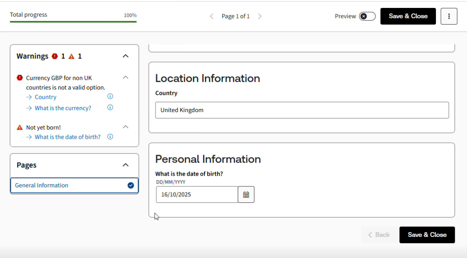Collapse the Pages panel
This screenshot has width=467, height=258.
click(x=125, y=165)
